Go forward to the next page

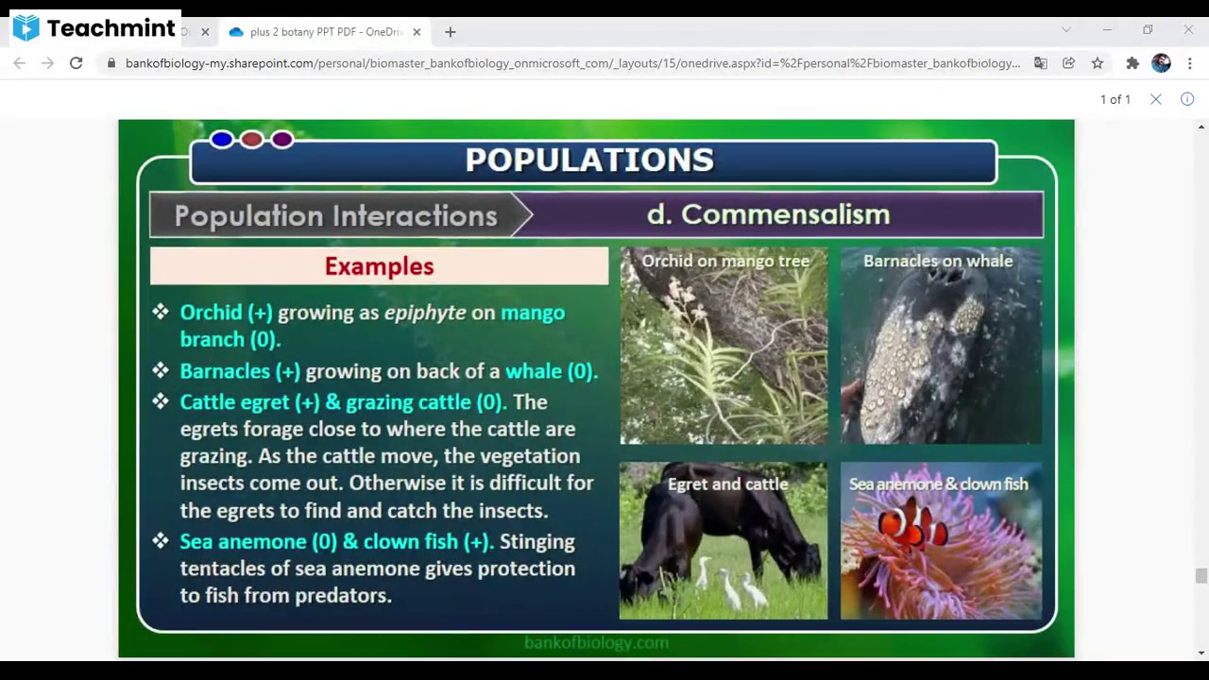(48, 63)
